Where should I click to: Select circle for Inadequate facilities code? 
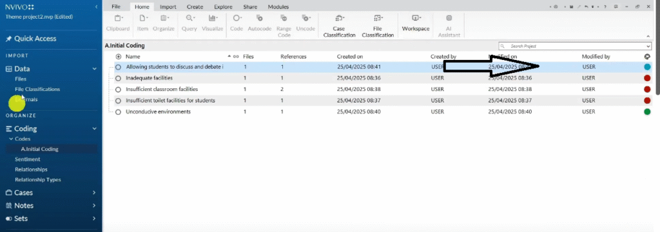(x=119, y=79)
